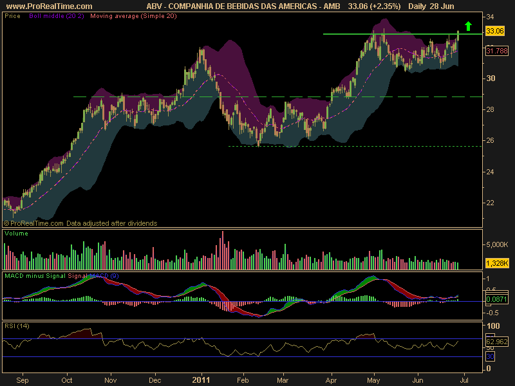Viewport: 515px width, 386px height.
Task: Open the www.ProRealTime.com header link
Action: (x=50, y=6)
